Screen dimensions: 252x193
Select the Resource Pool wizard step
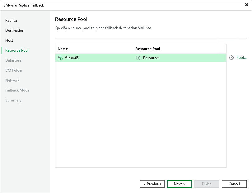(17, 50)
